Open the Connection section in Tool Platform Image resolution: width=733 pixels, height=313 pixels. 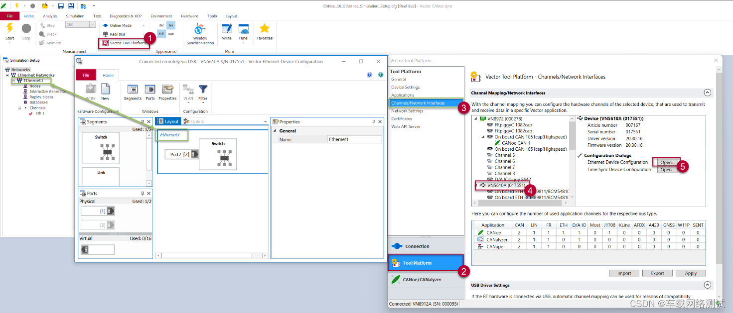click(x=426, y=246)
